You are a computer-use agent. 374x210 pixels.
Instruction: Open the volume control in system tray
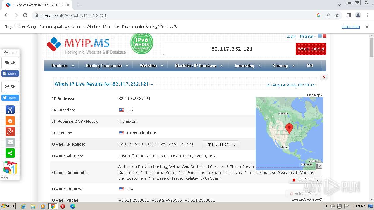332,206
